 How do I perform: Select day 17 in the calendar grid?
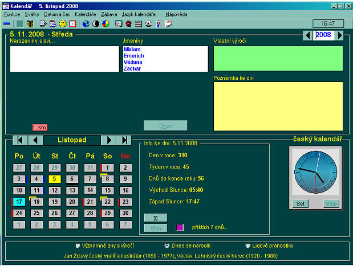(19, 202)
